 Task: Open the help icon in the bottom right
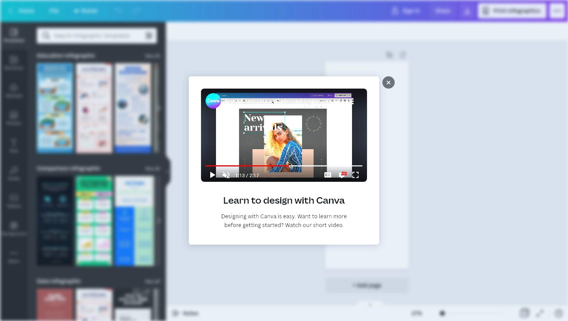[x=559, y=313]
